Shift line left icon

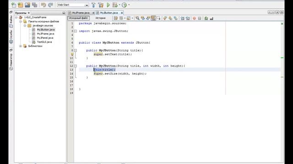click(x=182, y=18)
